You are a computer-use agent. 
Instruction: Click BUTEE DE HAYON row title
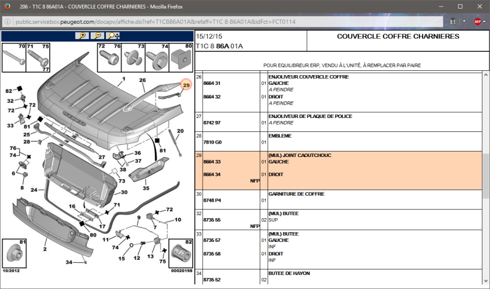[x=289, y=273]
